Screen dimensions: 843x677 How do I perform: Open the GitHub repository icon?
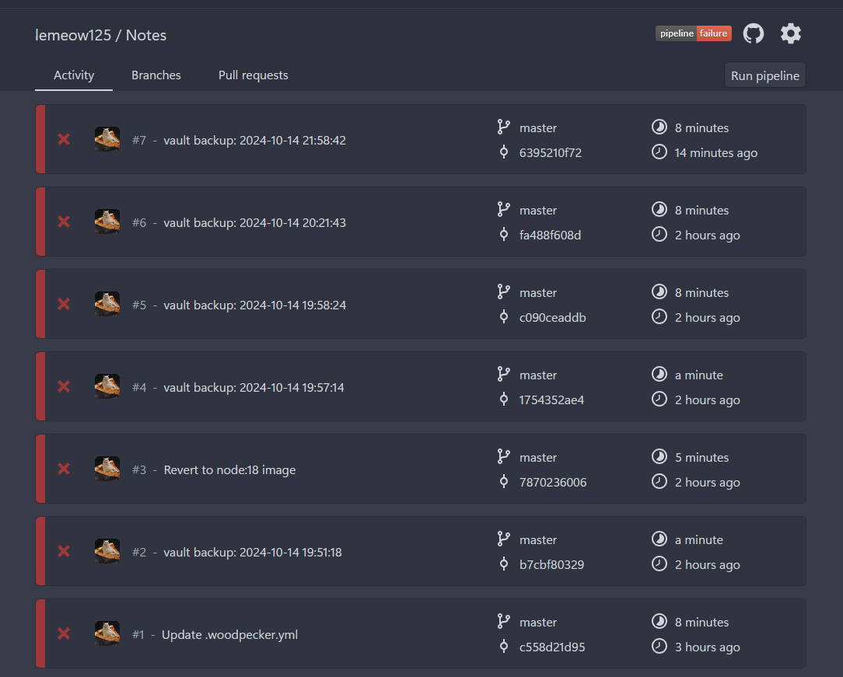tap(753, 33)
